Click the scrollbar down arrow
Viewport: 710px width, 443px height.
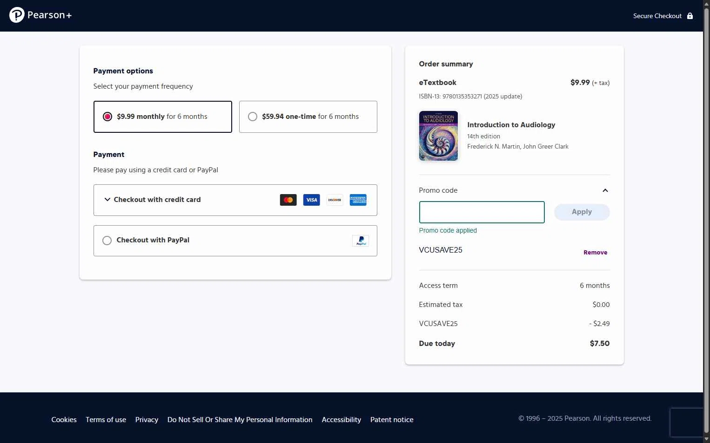[706, 439]
